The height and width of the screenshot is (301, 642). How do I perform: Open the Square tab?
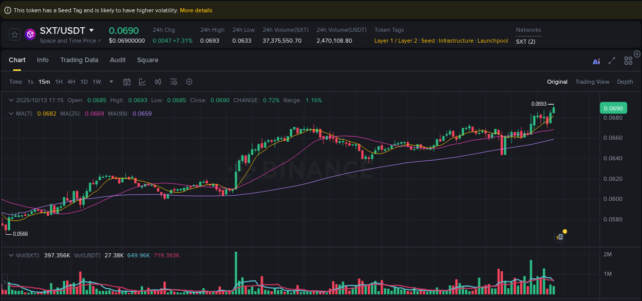click(147, 60)
